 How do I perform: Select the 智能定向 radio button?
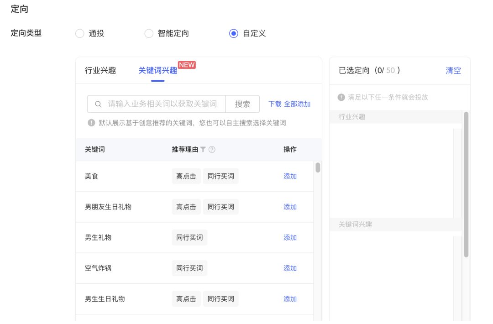(148, 33)
